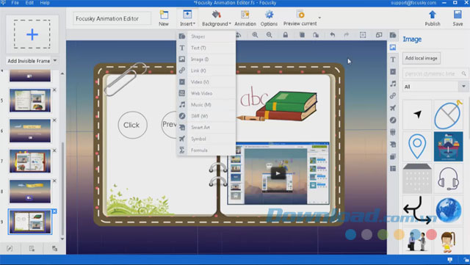This screenshot has width=470, height=265.
Task: Click the Save disk icon
Action: point(458,15)
